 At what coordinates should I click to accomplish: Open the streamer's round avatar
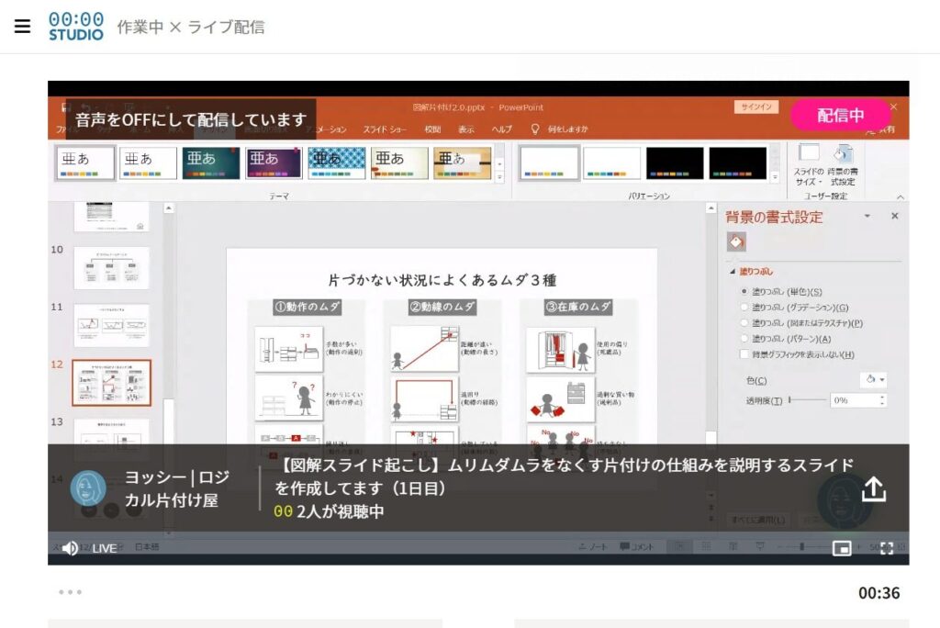88,488
